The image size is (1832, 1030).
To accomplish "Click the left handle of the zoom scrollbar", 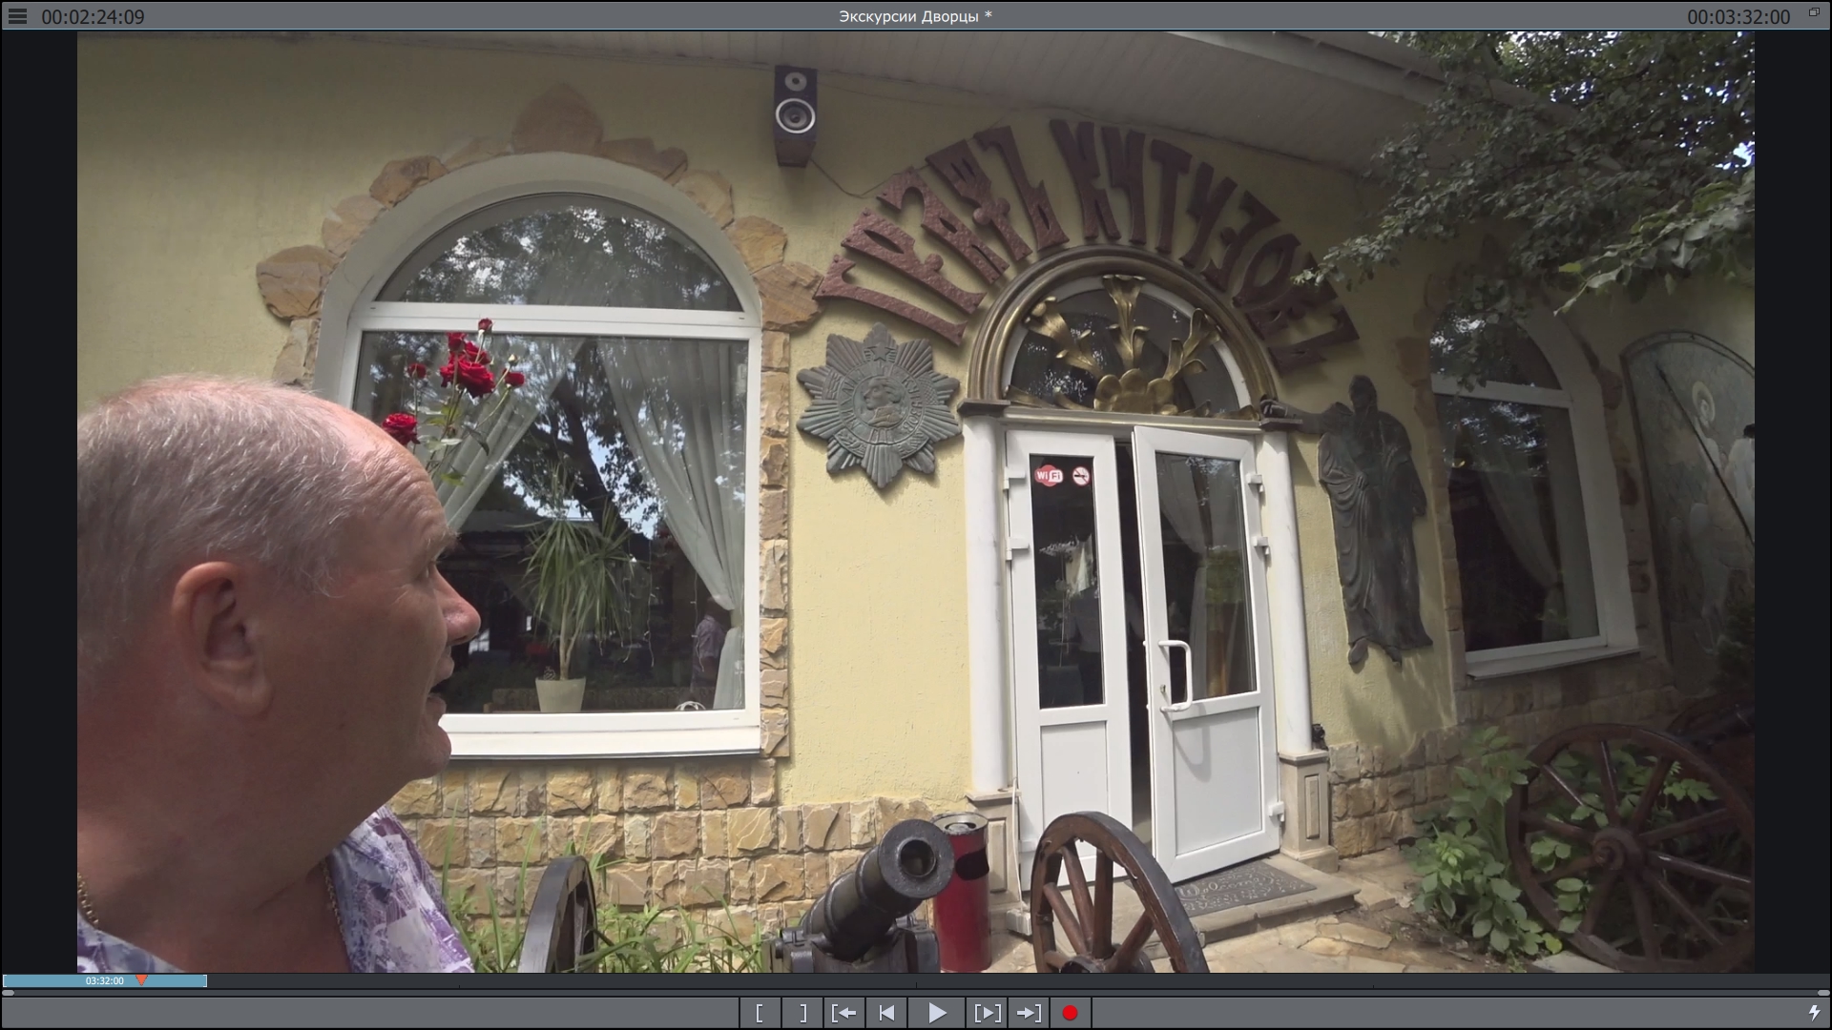I will (8, 993).
